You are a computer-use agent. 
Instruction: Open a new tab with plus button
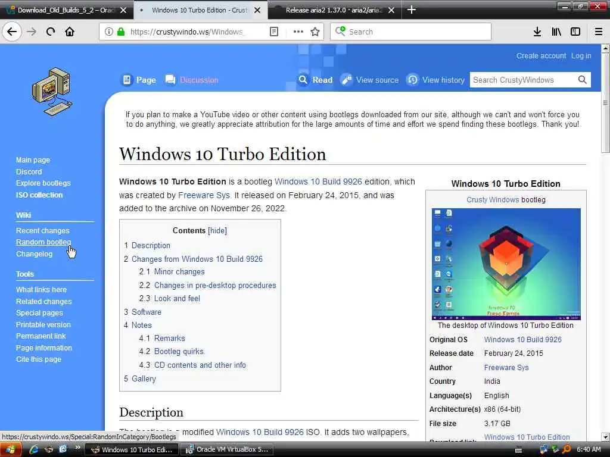tap(412, 10)
